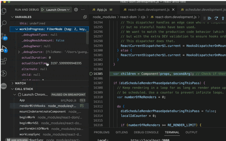Click the _debugNeedsRemount: false variable
Image resolution: width=226 pixels, height=141 pixels.
click(49, 40)
